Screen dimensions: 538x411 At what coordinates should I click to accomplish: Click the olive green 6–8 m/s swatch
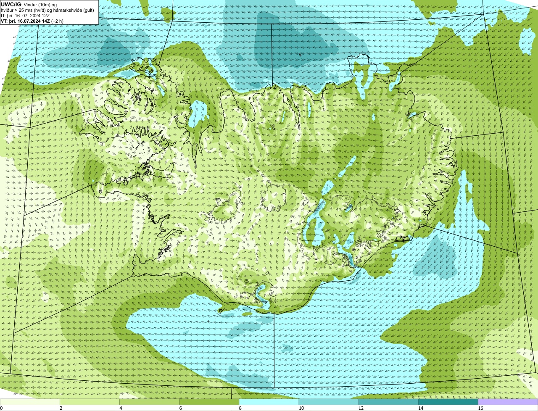coord(209,402)
